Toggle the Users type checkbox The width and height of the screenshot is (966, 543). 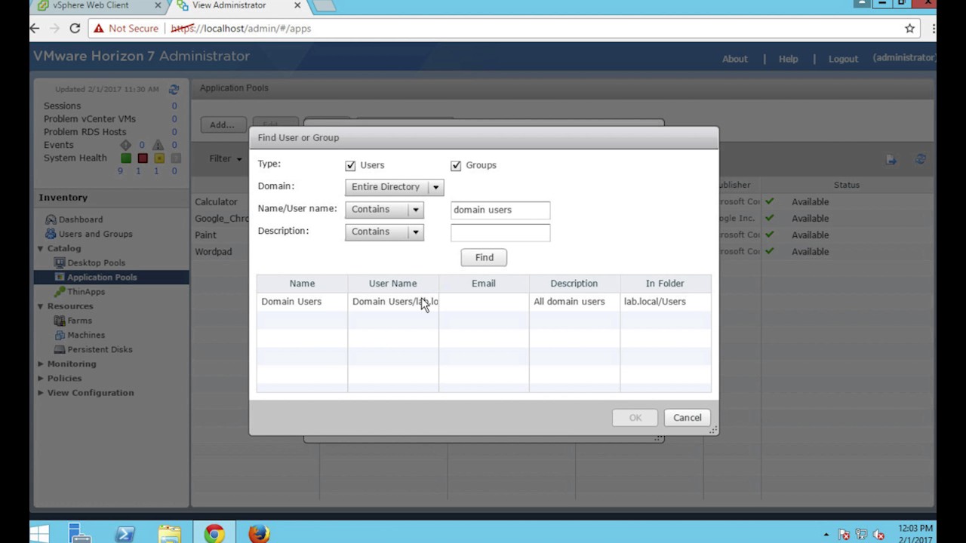[350, 165]
